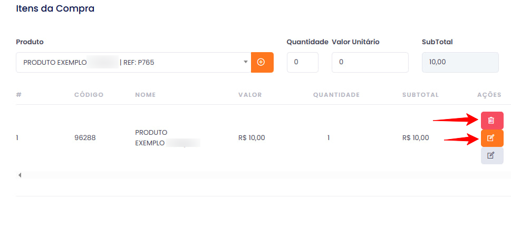Delete the item with the red trash icon

[492, 121]
